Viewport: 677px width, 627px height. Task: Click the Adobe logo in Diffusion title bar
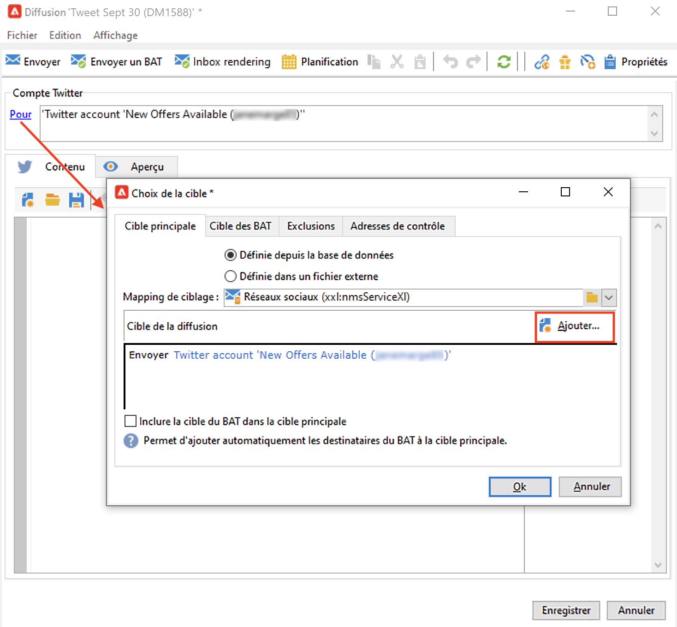coord(15,12)
